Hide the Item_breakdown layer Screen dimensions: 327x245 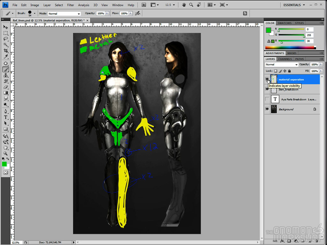point(267,89)
